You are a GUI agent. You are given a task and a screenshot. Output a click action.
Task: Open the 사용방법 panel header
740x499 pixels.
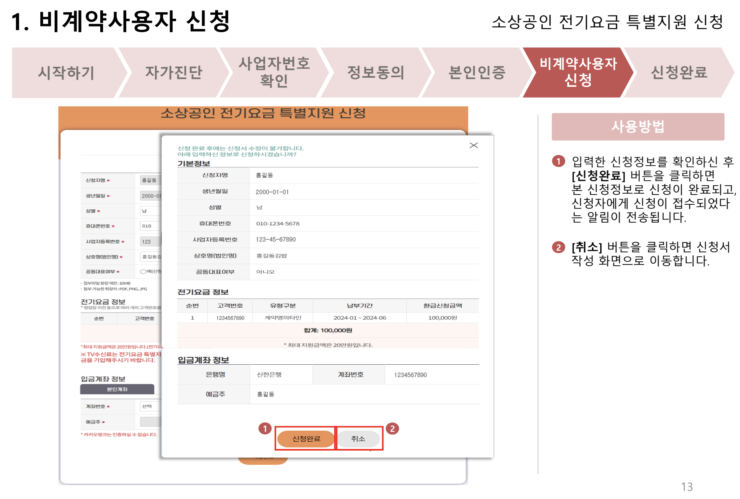(638, 127)
